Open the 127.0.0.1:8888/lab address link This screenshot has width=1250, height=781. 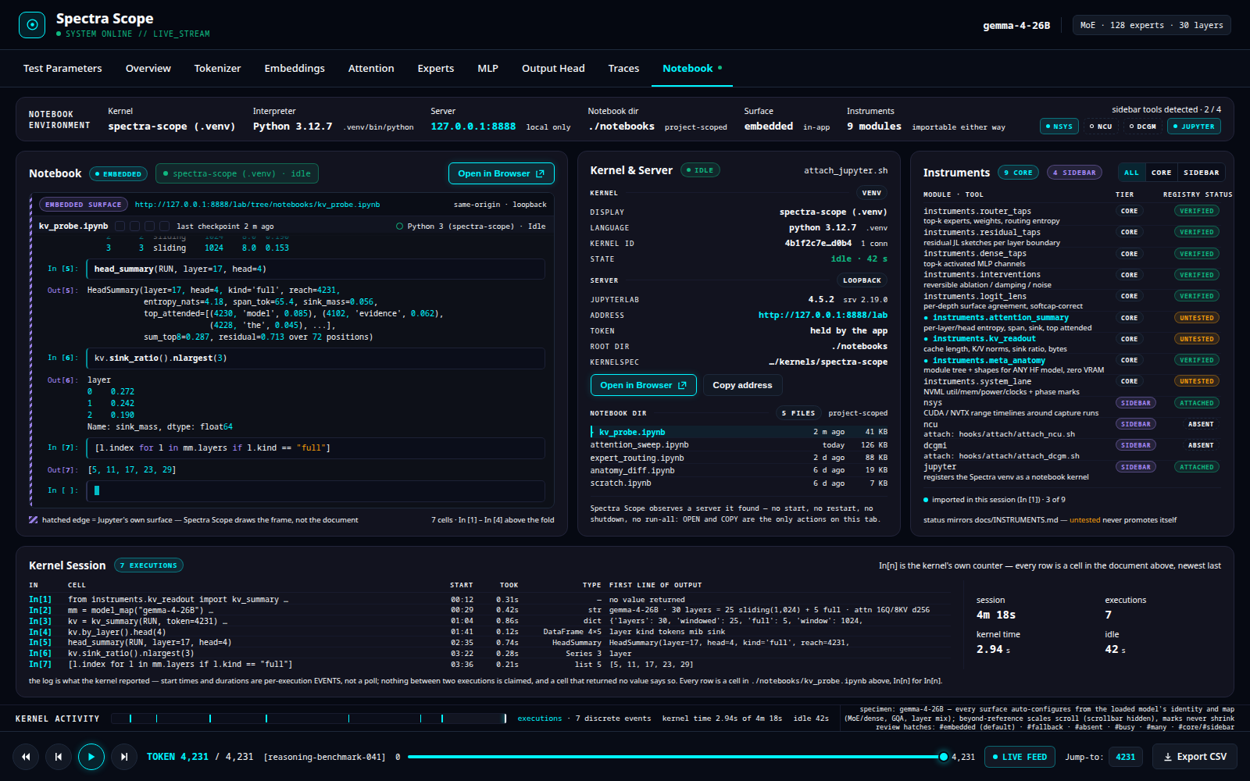823,316
